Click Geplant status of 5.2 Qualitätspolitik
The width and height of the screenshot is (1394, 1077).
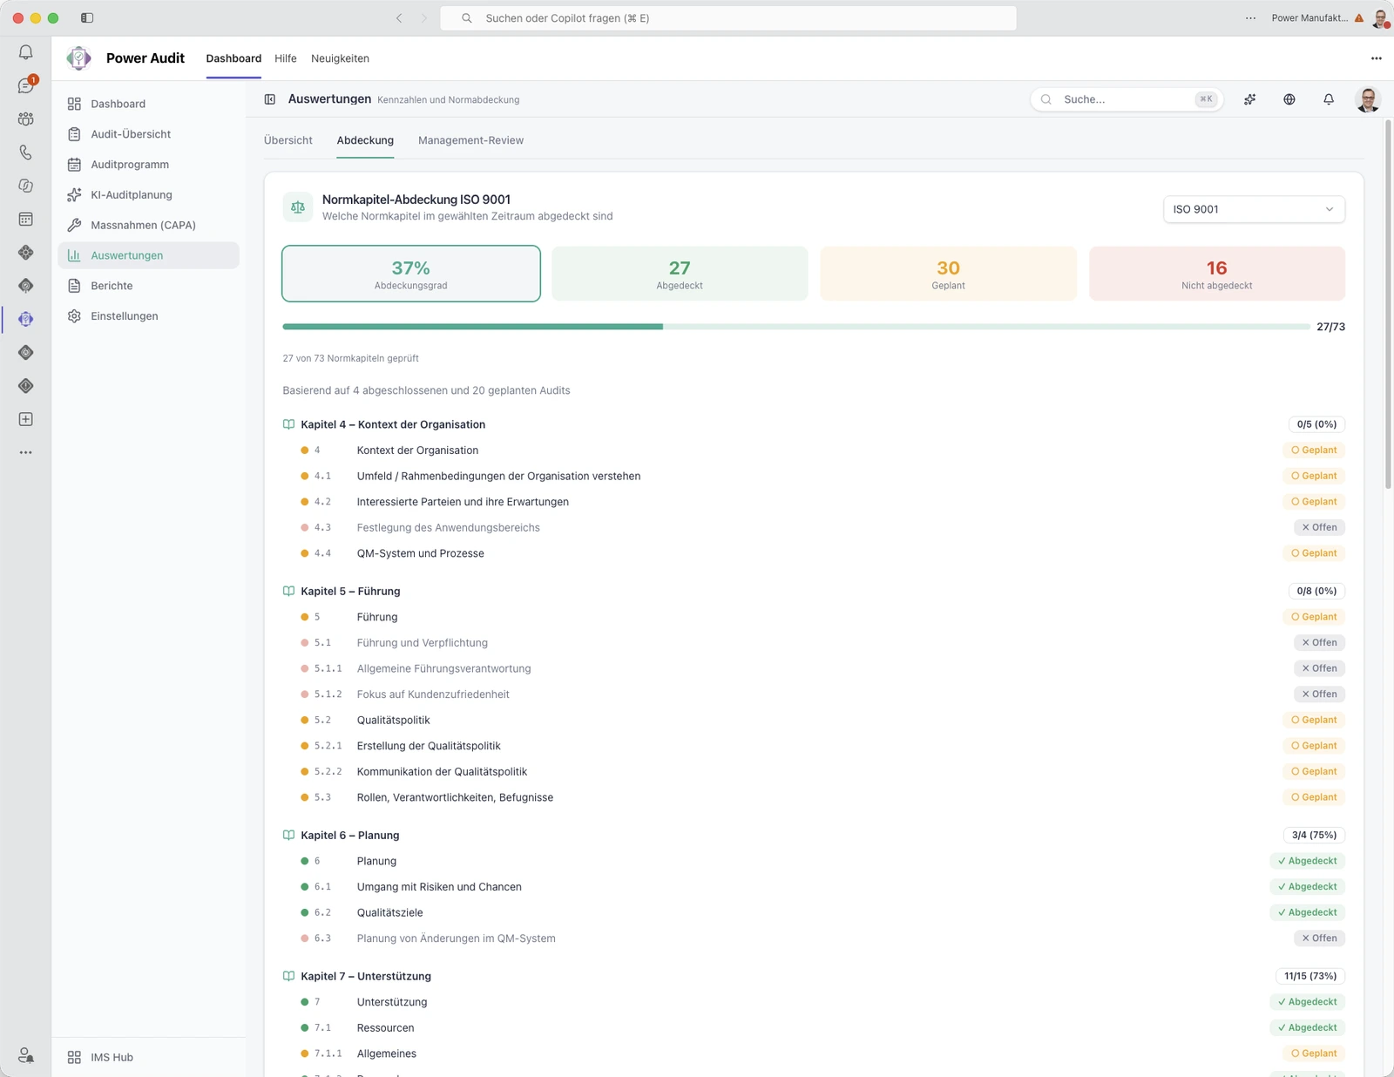tap(1314, 720)
